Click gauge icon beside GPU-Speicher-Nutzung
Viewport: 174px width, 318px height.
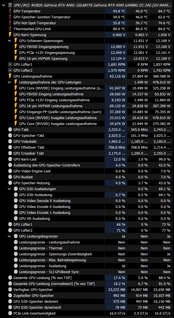10,183
